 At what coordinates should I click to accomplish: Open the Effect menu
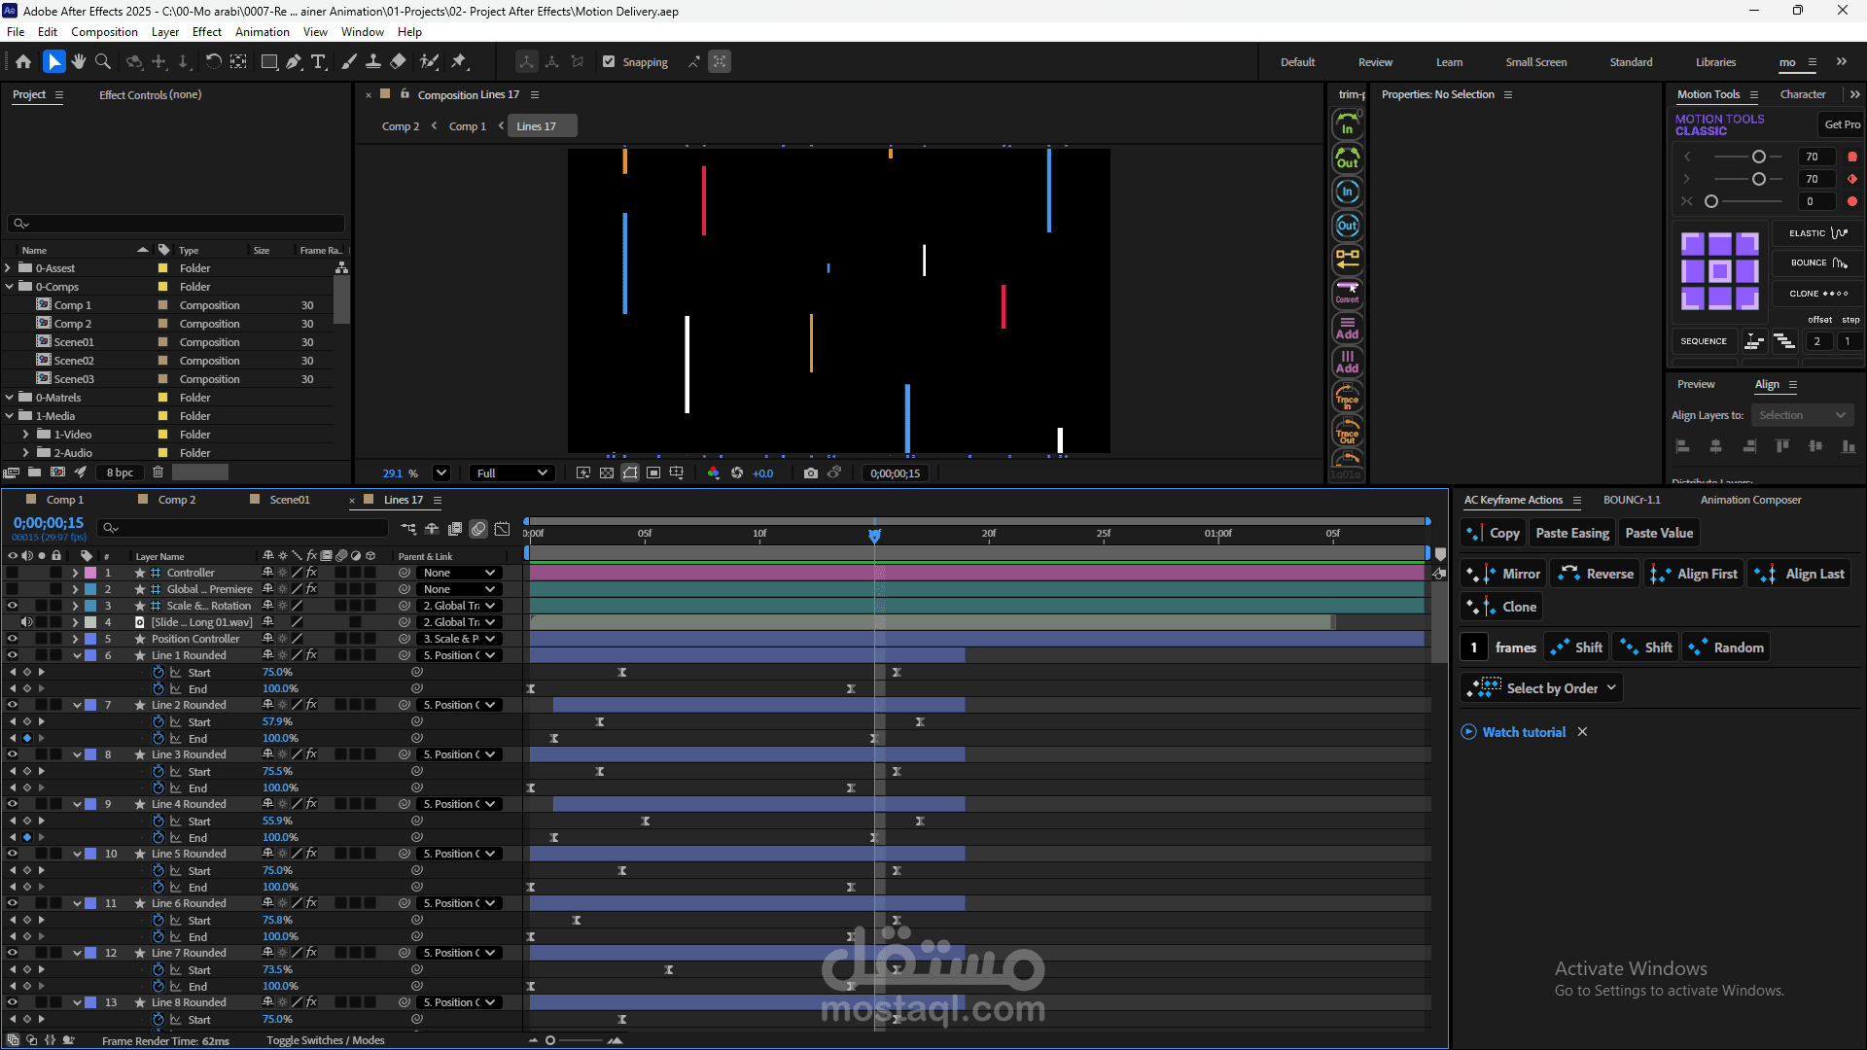(207, 32)
